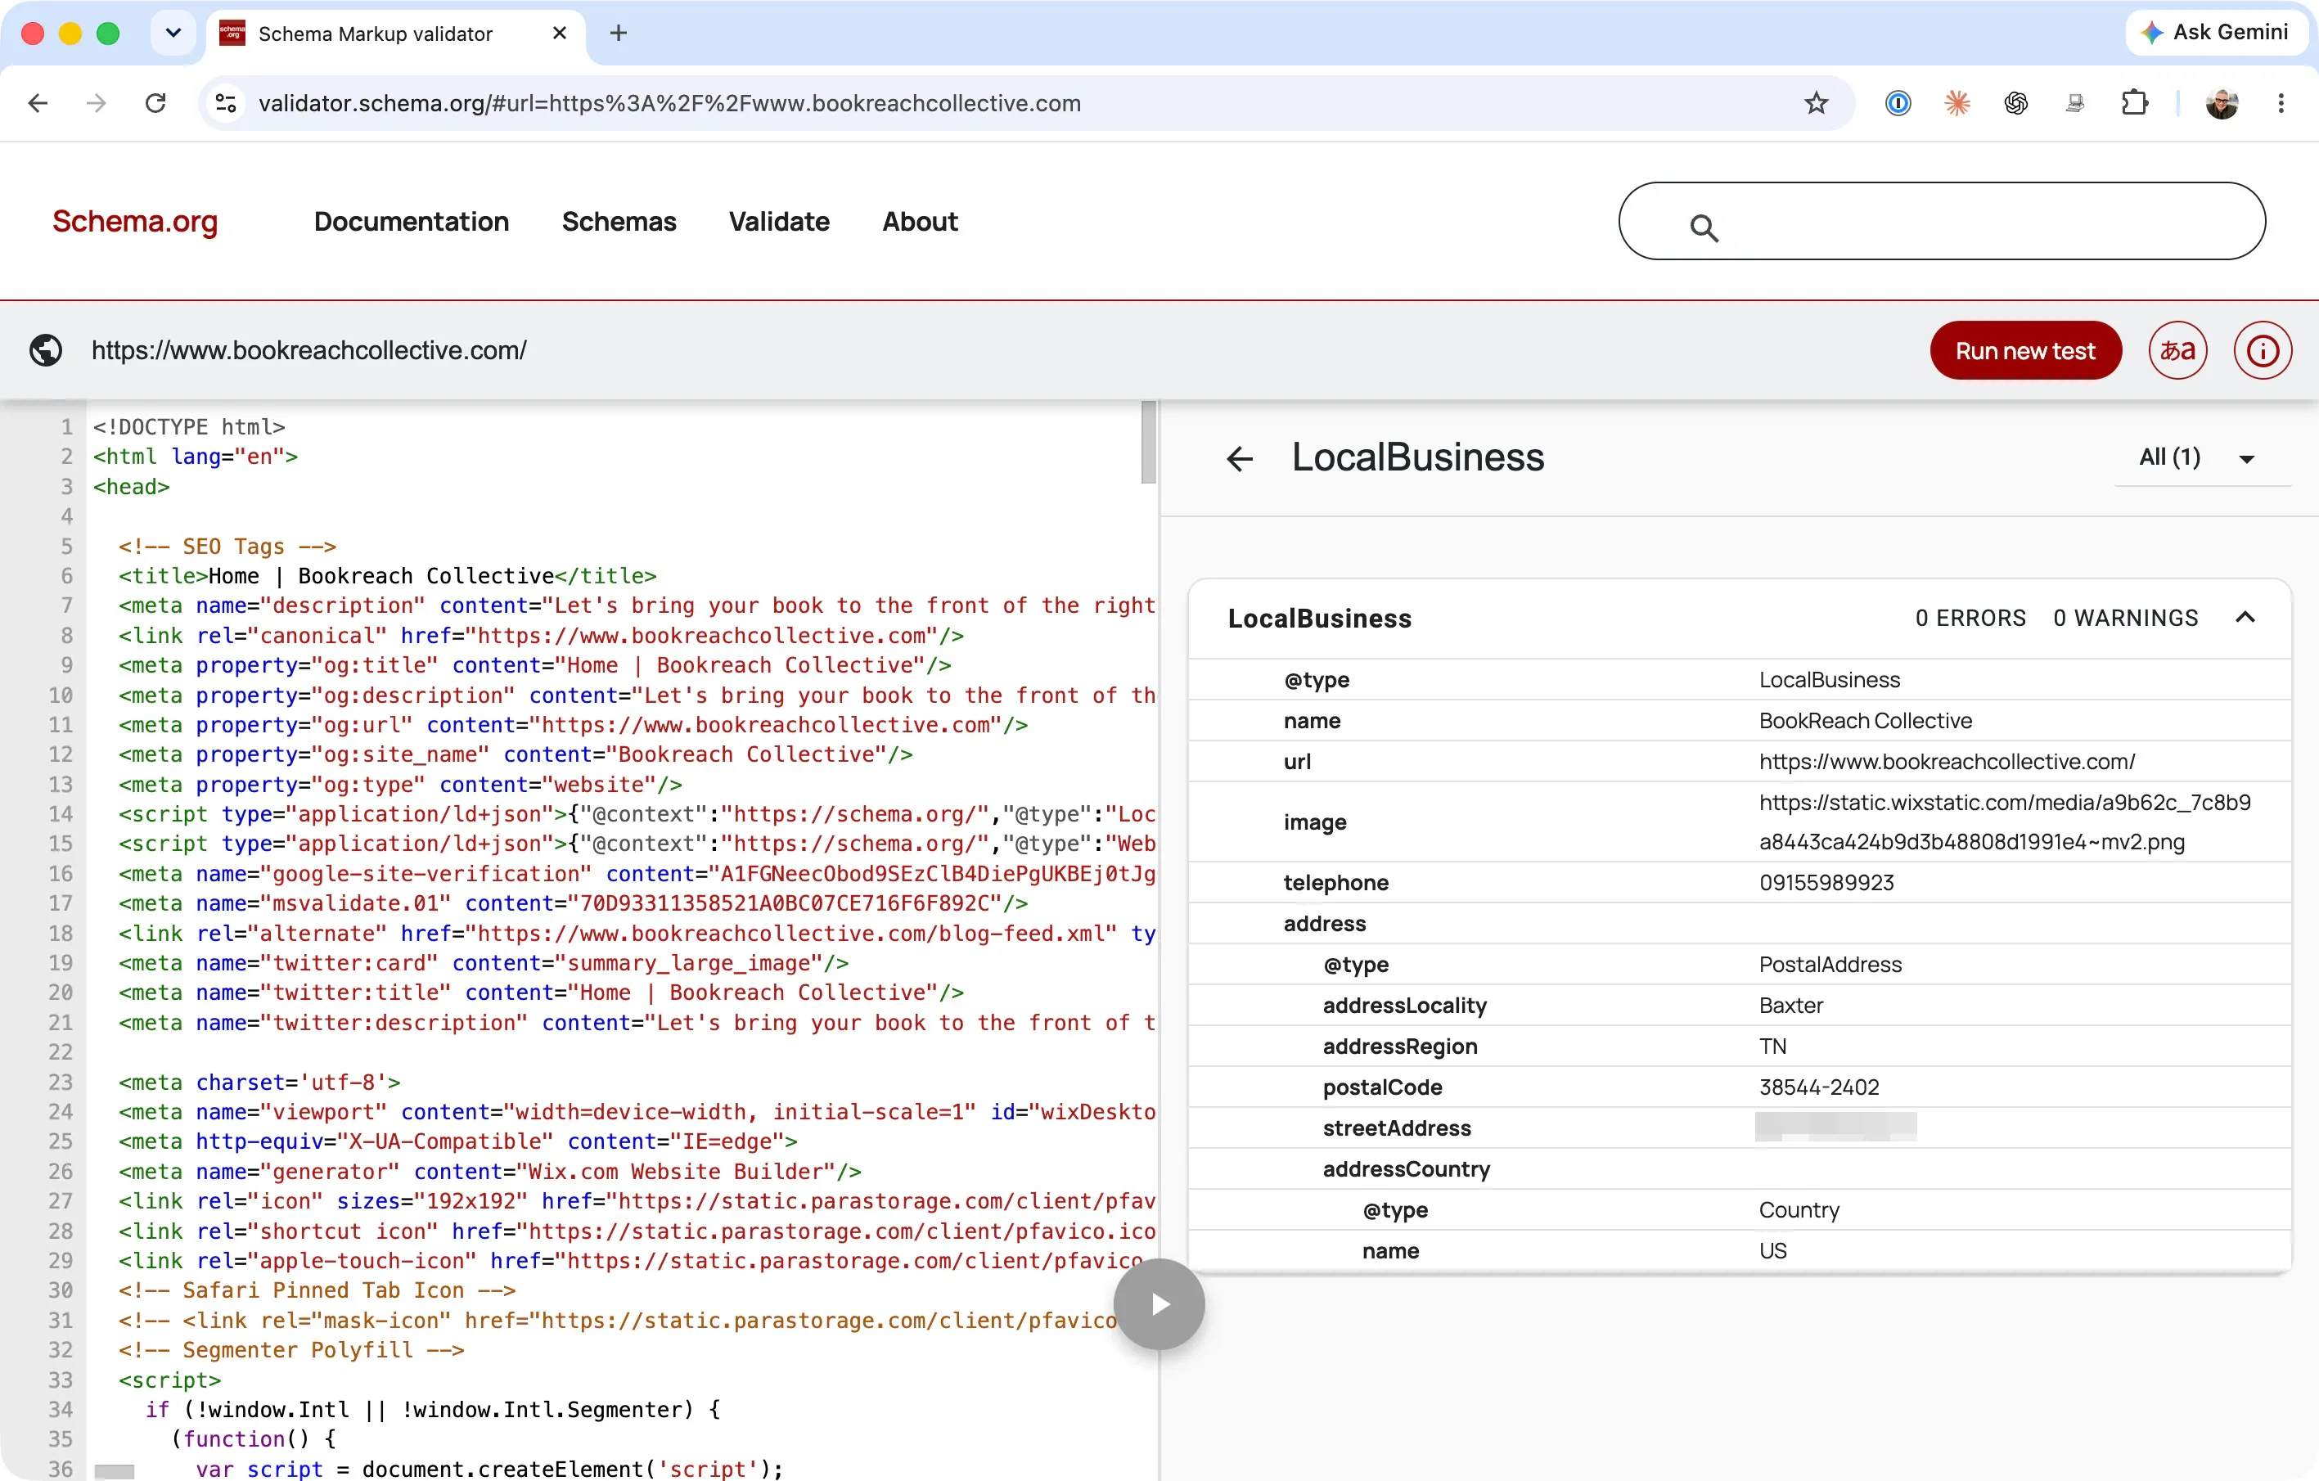
Task: Click the twitter:card meta line
Action: coord(484,963)
